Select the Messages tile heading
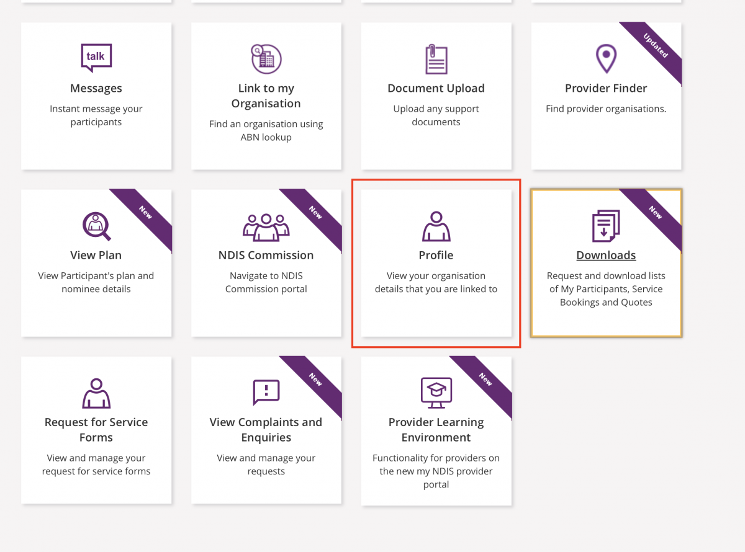Image resolution: width=745 pixels, height=552 pixels. pos(96,89)
